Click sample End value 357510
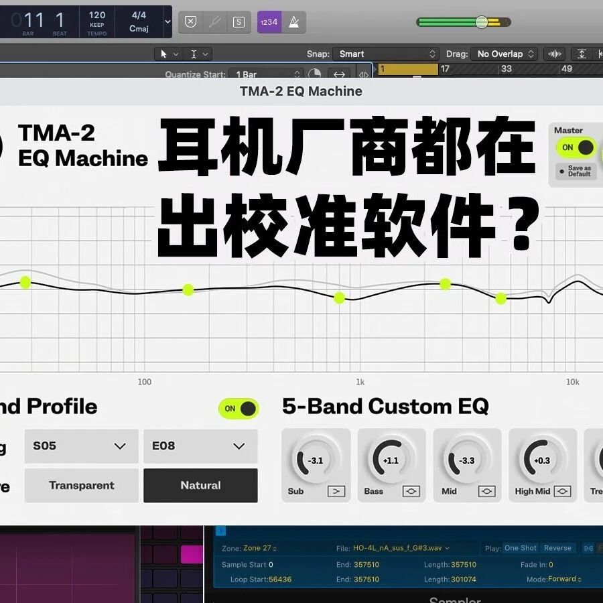 (366, 565)
